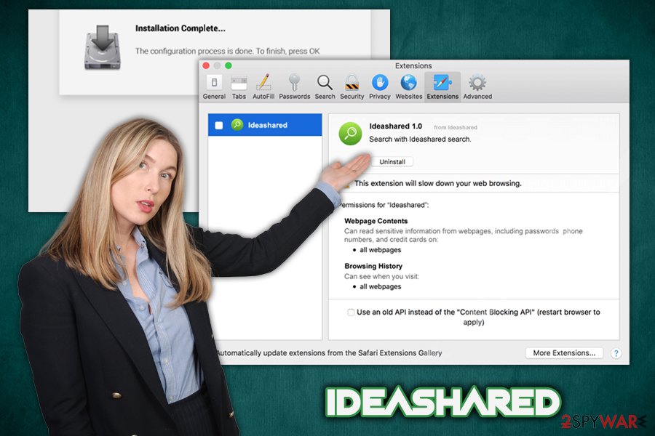Image resolution: width=655 pixels, height=436 pixels.
Task: Click the 'Ideashared 1.0' title text
Action: click(395, 126)
